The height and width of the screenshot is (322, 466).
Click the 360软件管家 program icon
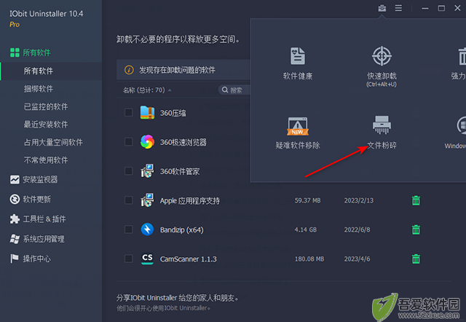point(147,171)
